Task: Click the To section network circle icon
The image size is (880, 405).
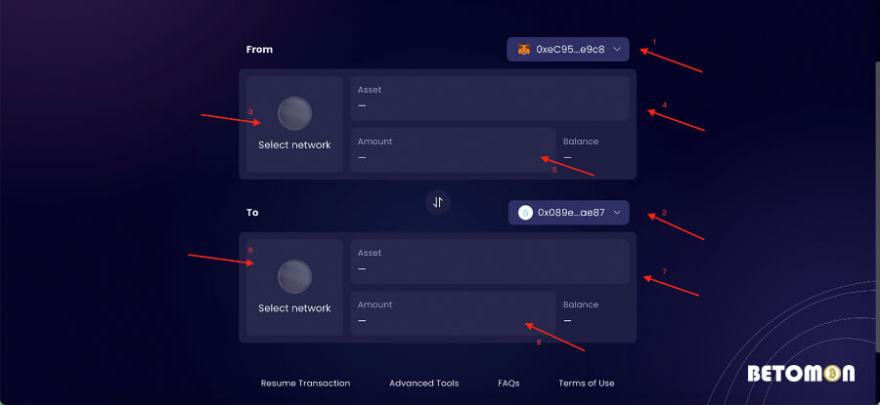Action: click(x=294, y=277)
